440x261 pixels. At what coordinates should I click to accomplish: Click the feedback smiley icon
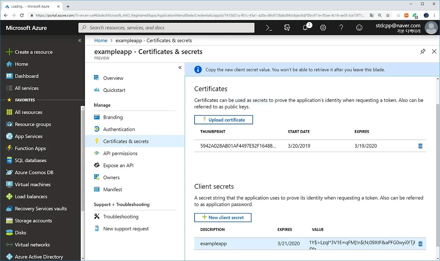coord(359,28)
